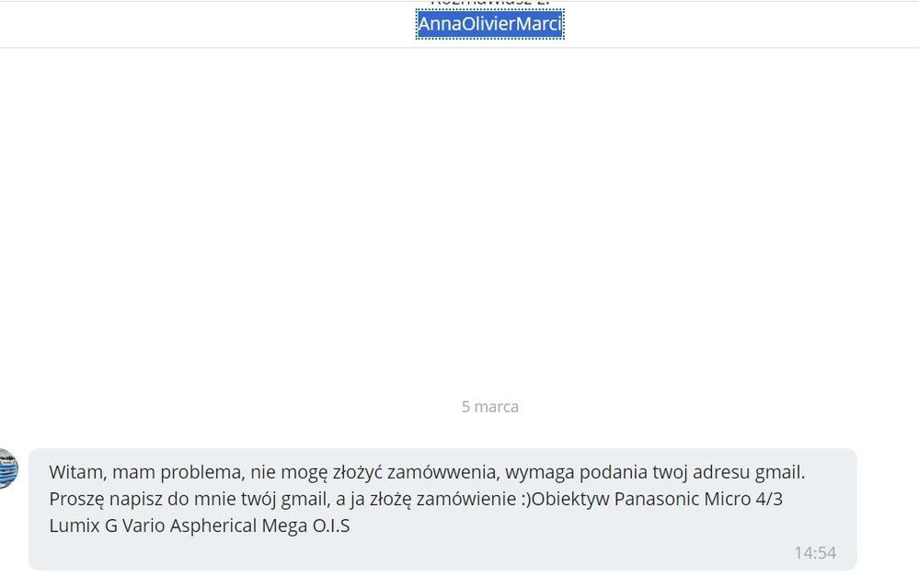The height and width of the screenshot is (588, 919).
Task: Click the word "Obiektyw" in the message
Action: [x=570, y=500]
